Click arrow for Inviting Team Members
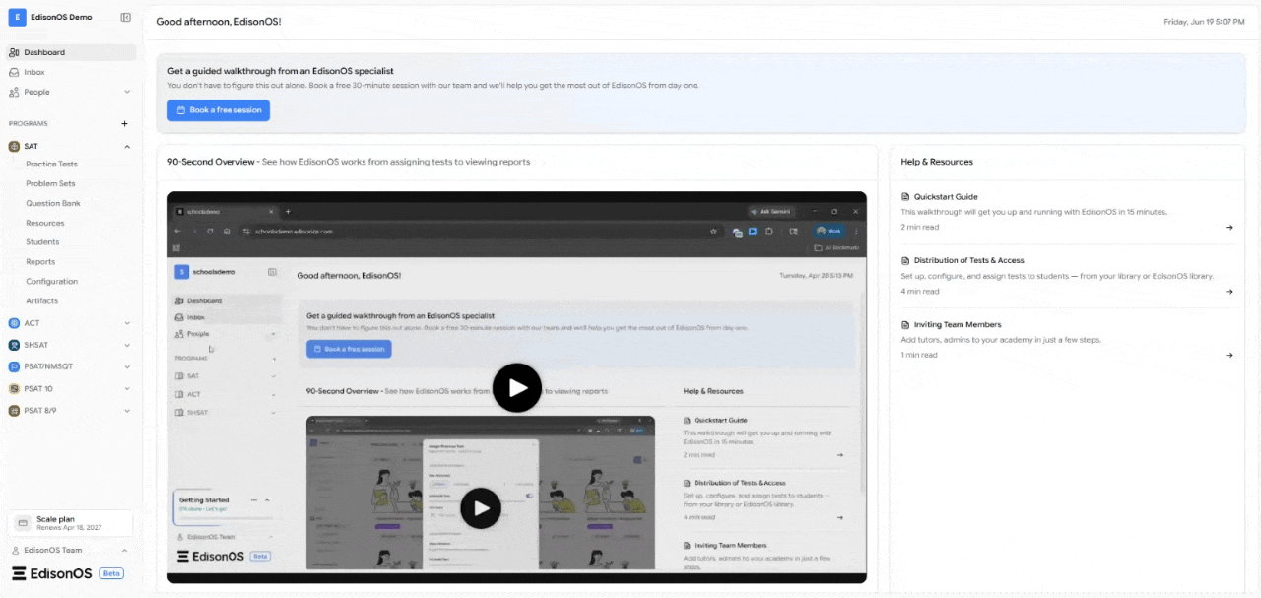1261x598 pixels. 1228,356
